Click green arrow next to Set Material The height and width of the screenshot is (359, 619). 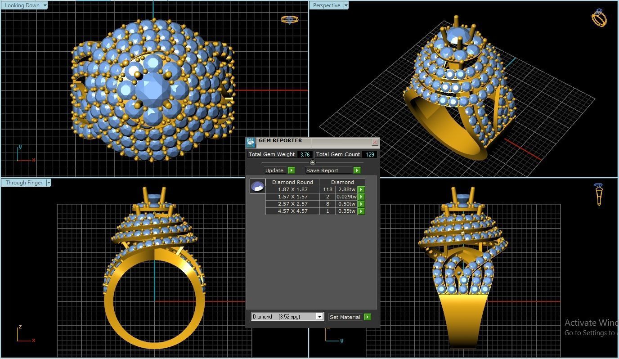tap(368, 317)
